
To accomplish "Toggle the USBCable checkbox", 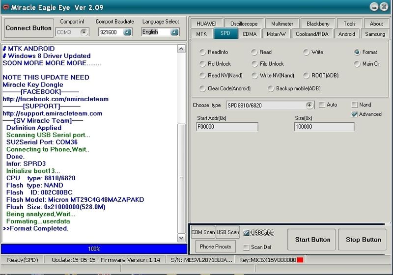I will 246,233.
